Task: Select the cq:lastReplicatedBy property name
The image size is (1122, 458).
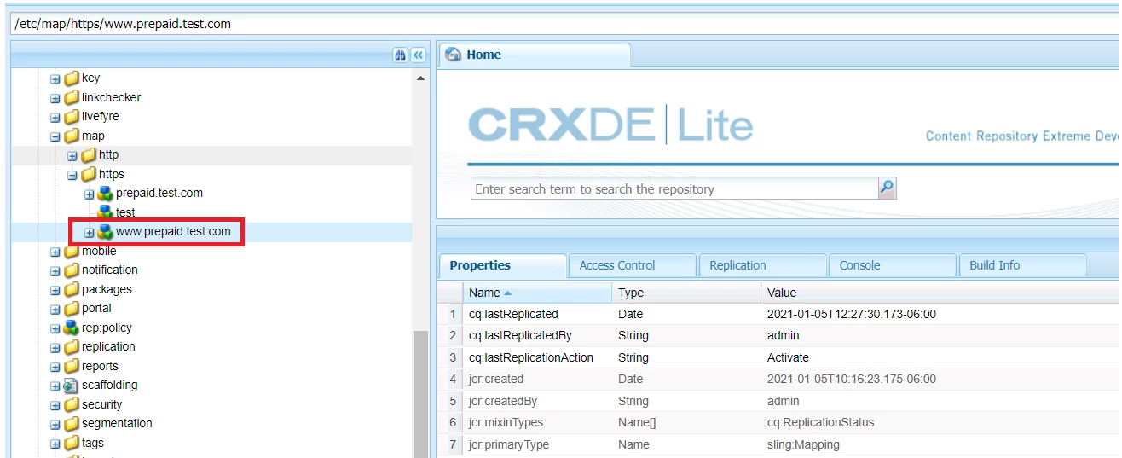Action: pyautogui.click(x=520, y=336)
